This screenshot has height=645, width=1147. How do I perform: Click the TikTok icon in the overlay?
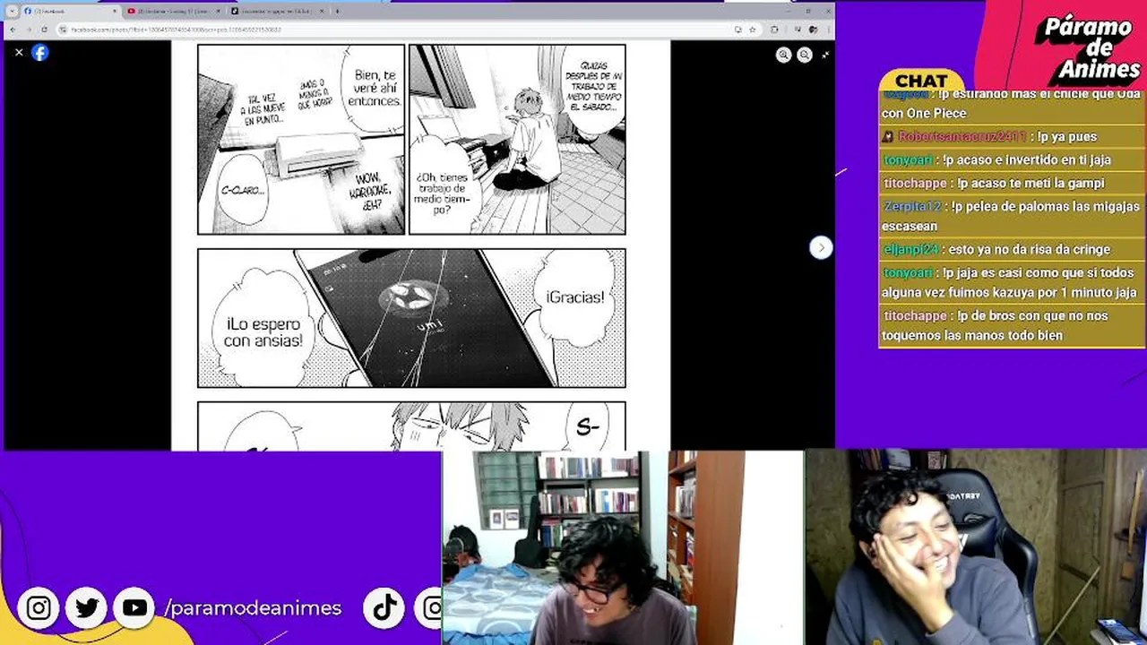click(x=384, y=608)
